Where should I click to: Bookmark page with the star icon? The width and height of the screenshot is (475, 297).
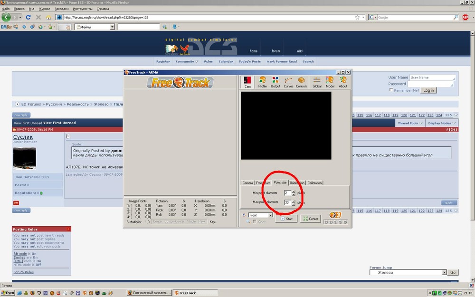pyautogui.click(x=358, y=17)
